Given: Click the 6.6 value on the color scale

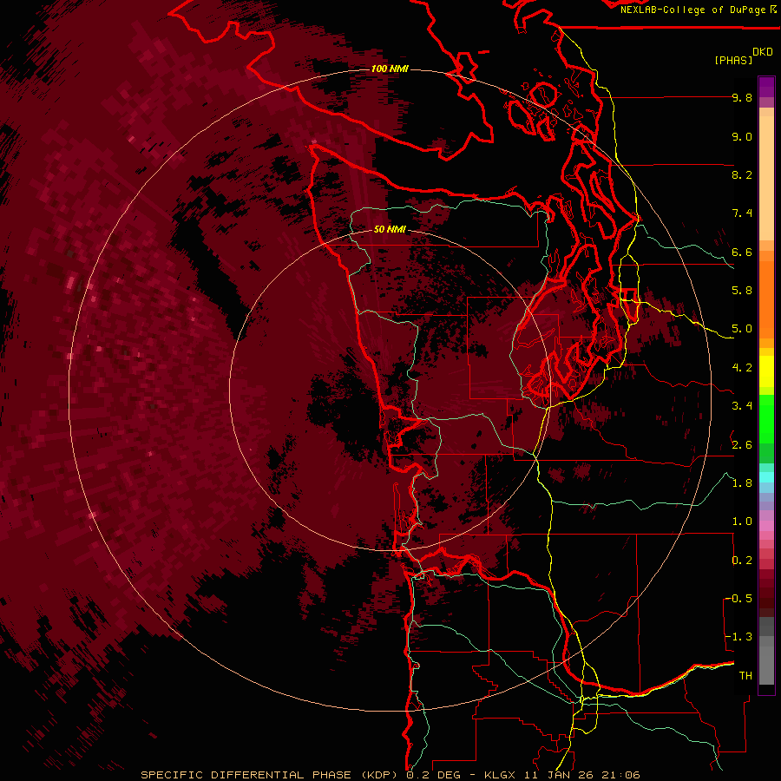Looking at the screenshot, I should point(742,252).
